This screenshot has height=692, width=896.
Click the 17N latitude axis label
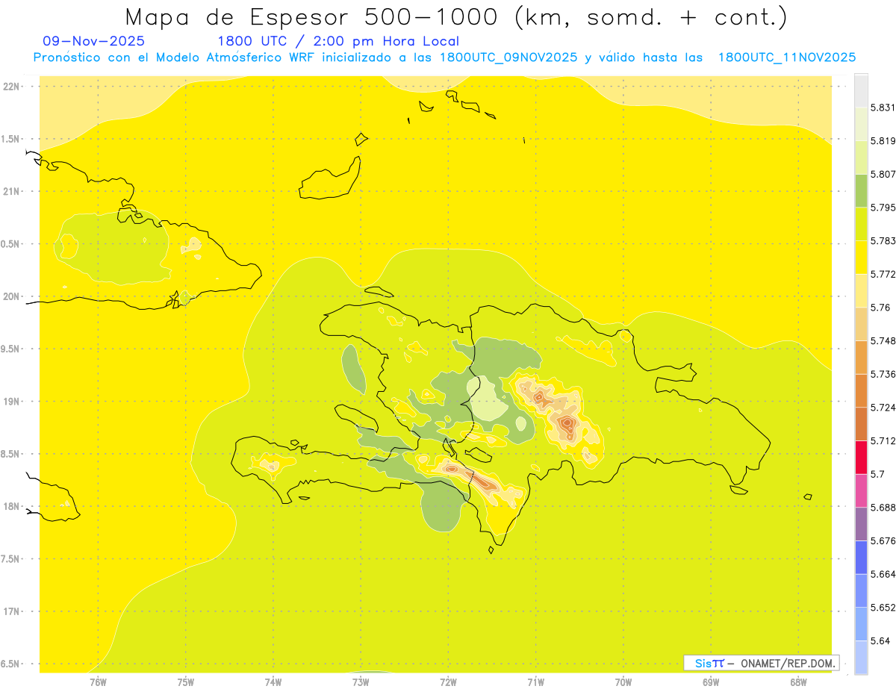pos(12,611)
